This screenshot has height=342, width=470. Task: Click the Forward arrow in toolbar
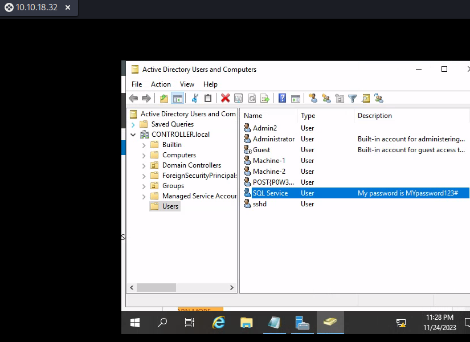(146, 98)
